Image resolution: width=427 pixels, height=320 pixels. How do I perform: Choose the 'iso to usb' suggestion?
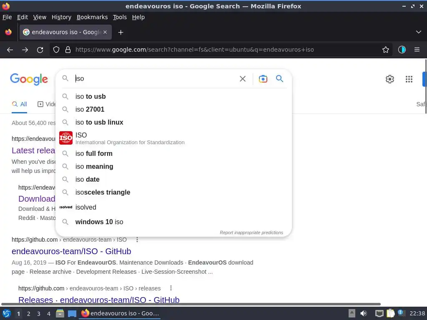click(x=174, y=97)
